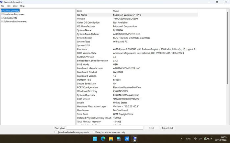Select BaseBoard Manufacturer row label
This screenshot has width=230, height=143.
tap(90, 68)
